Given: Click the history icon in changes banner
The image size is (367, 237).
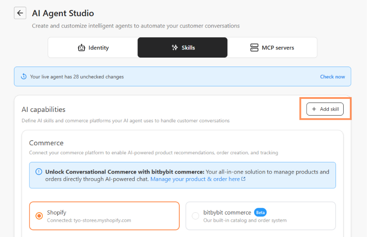Looking at the screenshot, I should 24,76.
